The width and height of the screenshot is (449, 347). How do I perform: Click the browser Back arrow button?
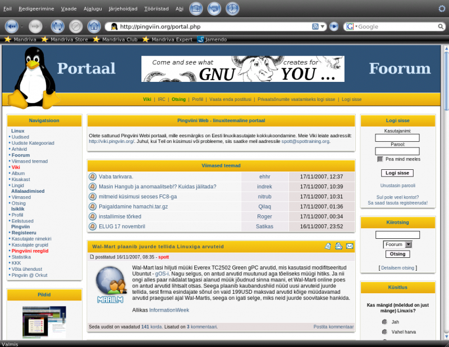[x=12, y=26]
